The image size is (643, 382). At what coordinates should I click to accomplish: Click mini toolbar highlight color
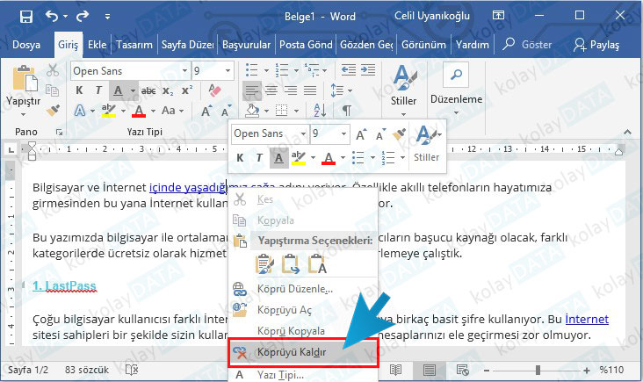tap(299, 158)
